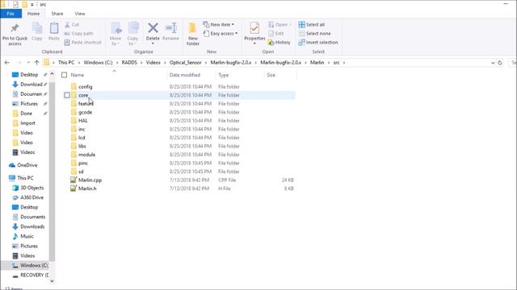
Task: Open OneDrive in navigation pane
Action: pyautogui.click(x=23, y=165)
